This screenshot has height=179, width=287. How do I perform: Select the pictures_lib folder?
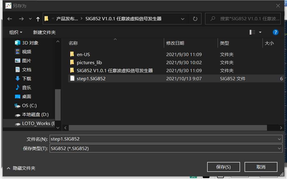[x=89, y=62]
